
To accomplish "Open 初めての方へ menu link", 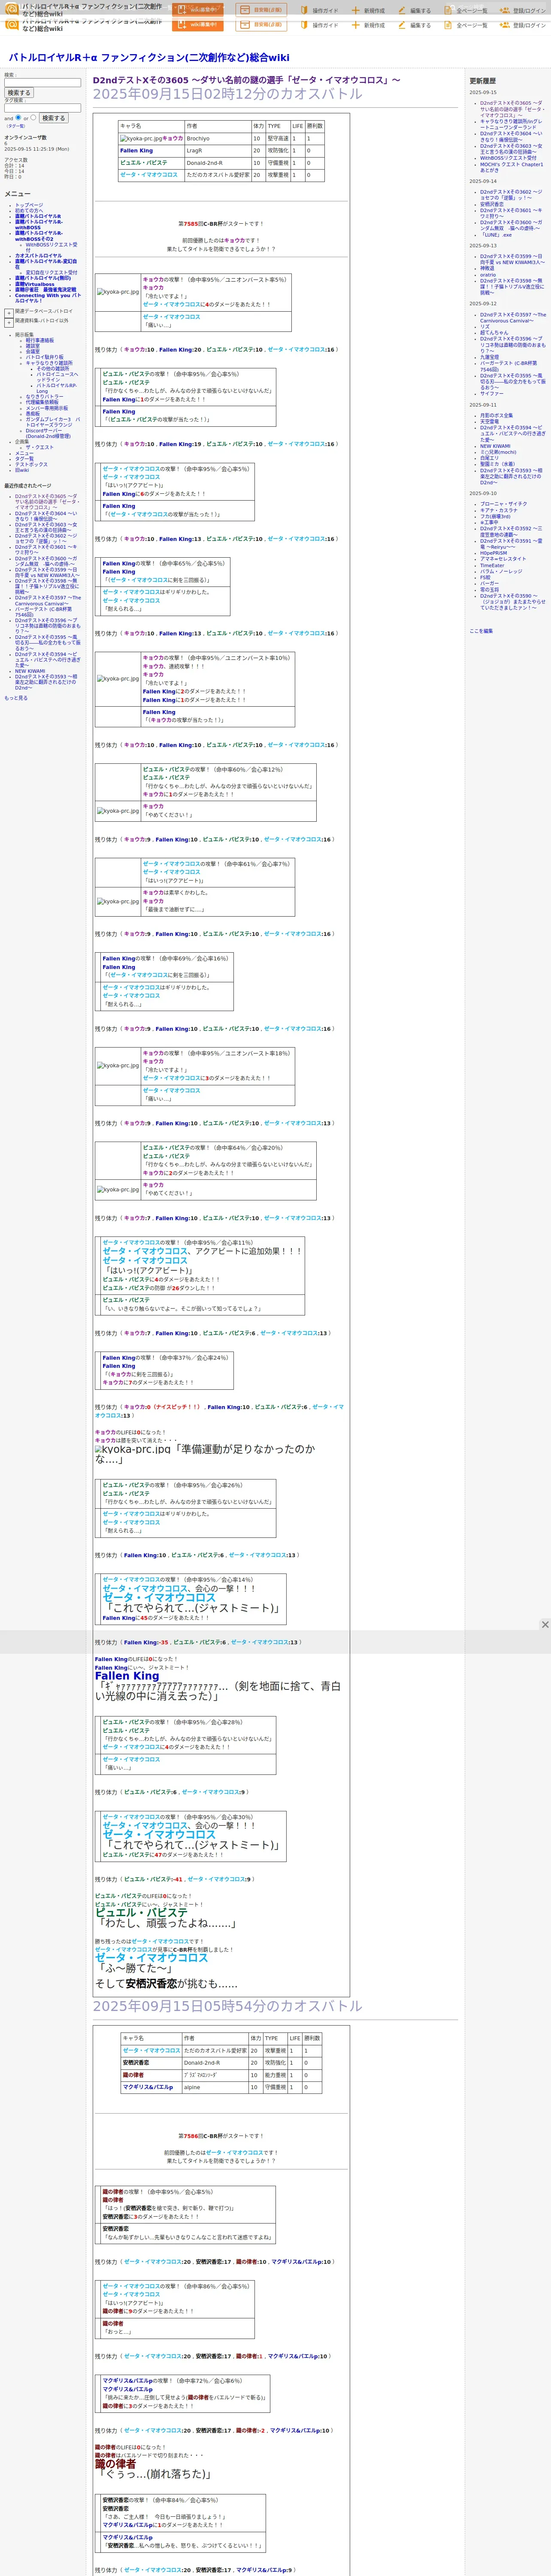I will (29, 210).
